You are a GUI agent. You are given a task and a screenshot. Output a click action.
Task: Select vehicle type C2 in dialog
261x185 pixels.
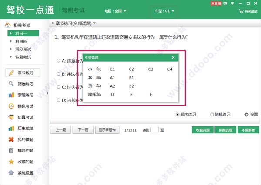(131, 69)
